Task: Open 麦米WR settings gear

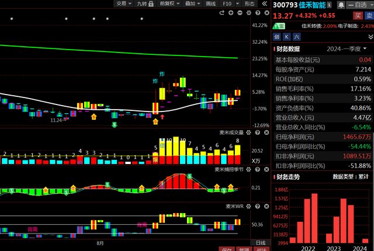Action: coord(248,207)
